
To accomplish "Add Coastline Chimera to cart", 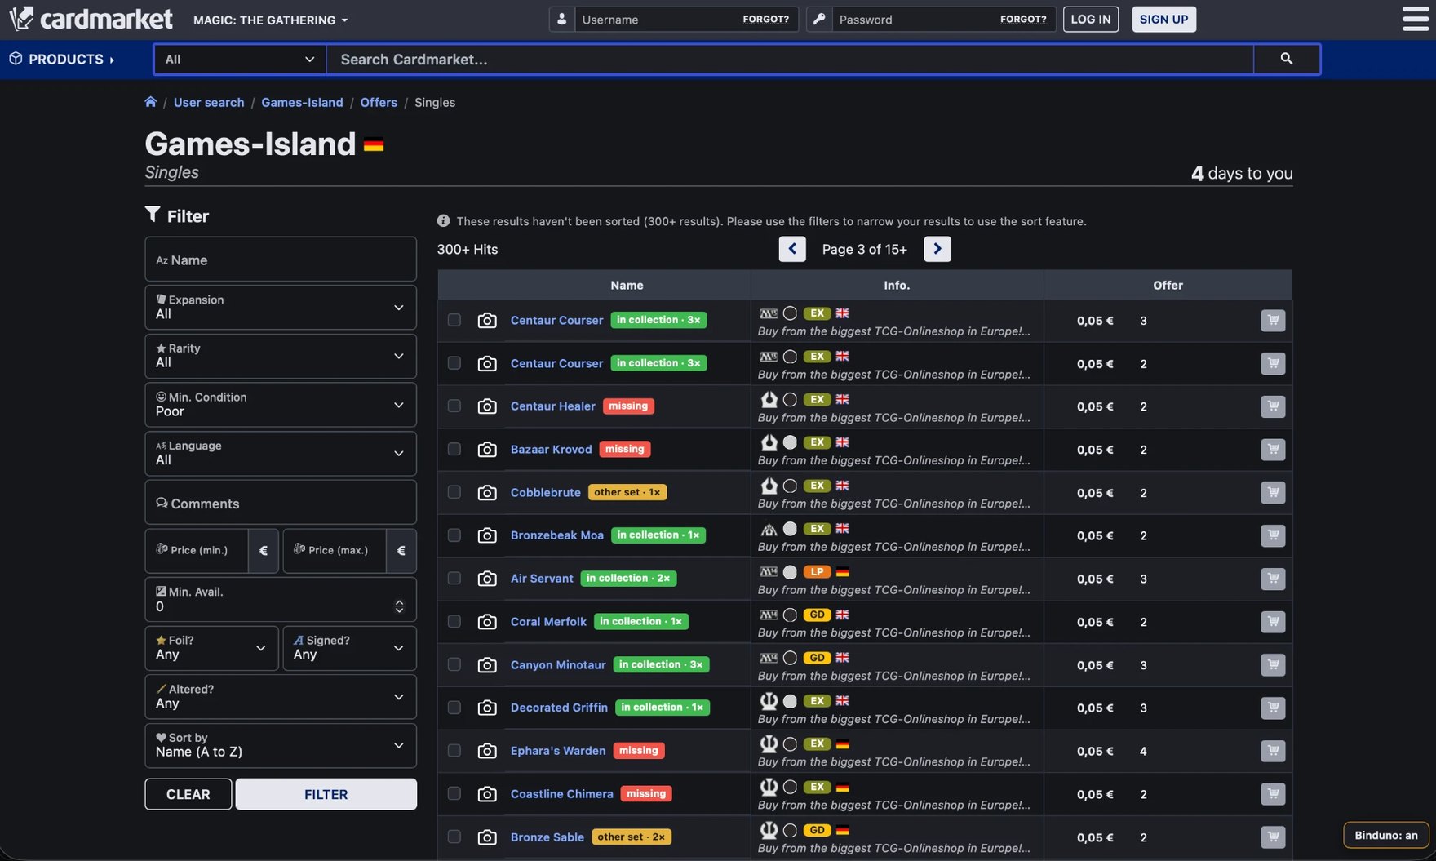I will [1273, 794].
